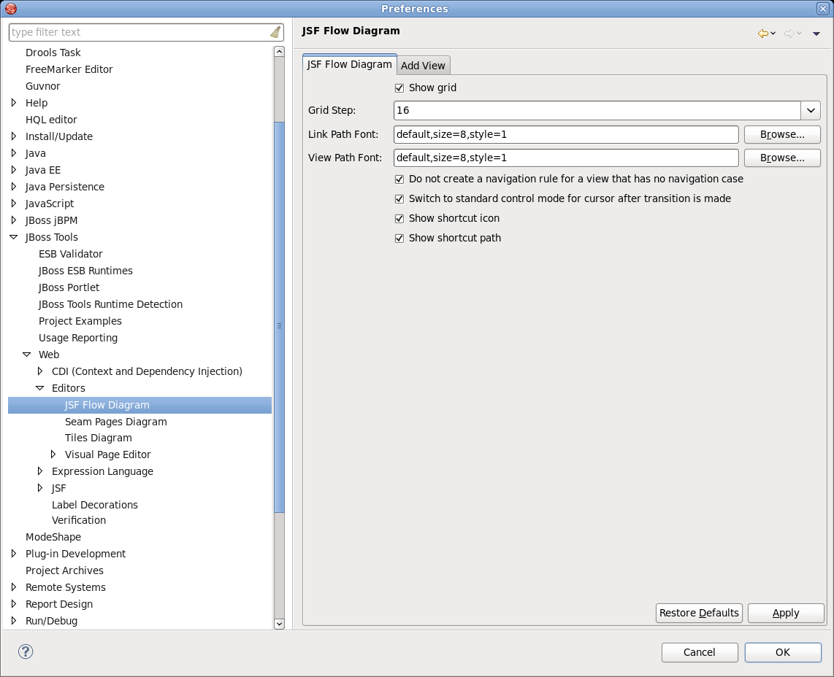834x677 pixels.
Task: Switch to the Add View tab
Action: click(423, 66)
